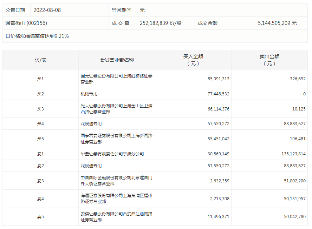Select the sell amount 135,123,814 cell
Image resolution: width=312 pixels, height=229 pixels.
[291, 154]
